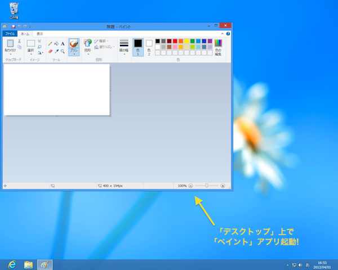Click the Select rectangle tool icon
The height and width of the screenshot is (270, 338).
click(31, 43)
